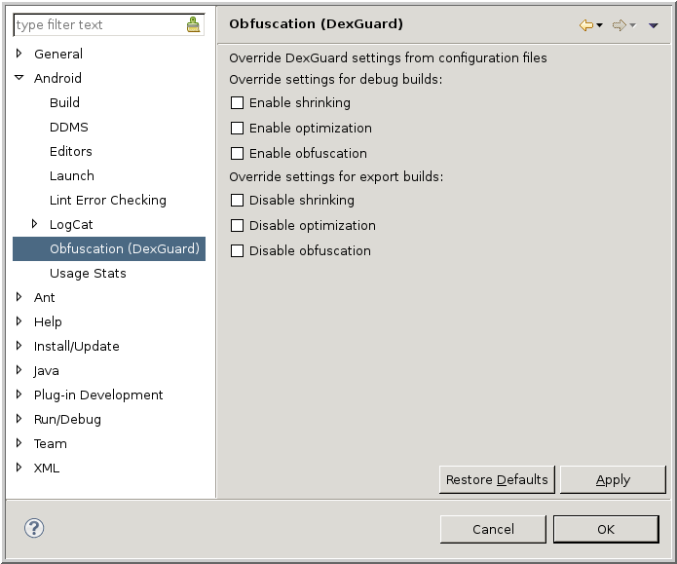Click the back navigation arrow icon
Viewport: 677px width, 564px height.
585,24
